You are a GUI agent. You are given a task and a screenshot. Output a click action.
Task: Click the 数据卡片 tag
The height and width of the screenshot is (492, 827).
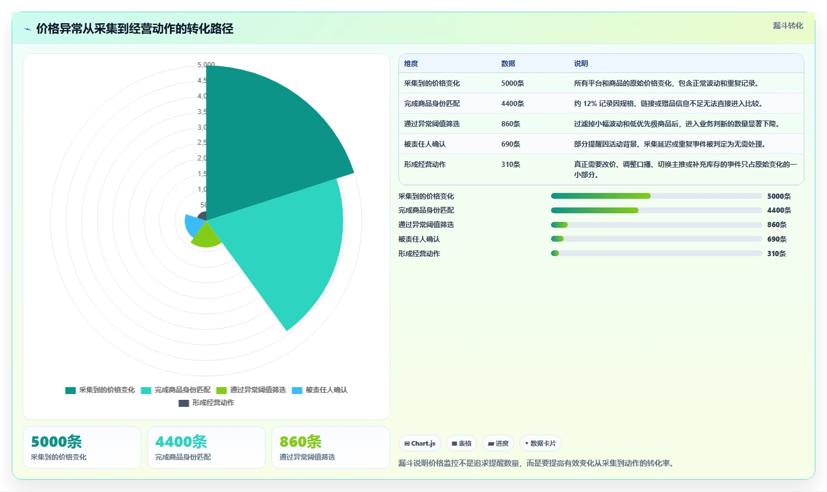[541, 443]
